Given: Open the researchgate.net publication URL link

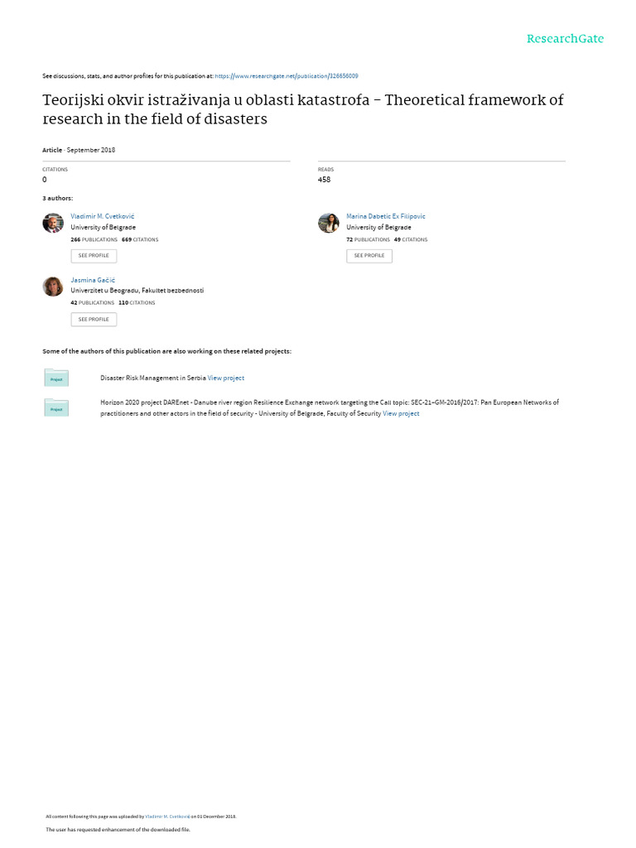Looking at the screenshot, I should (287, 75).
